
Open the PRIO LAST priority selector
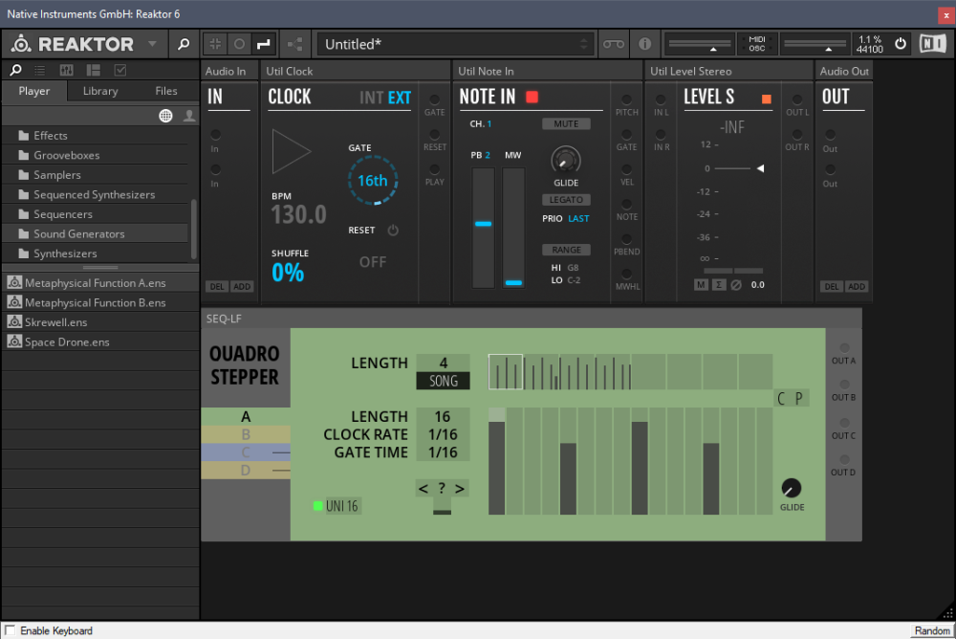[578, 218]
